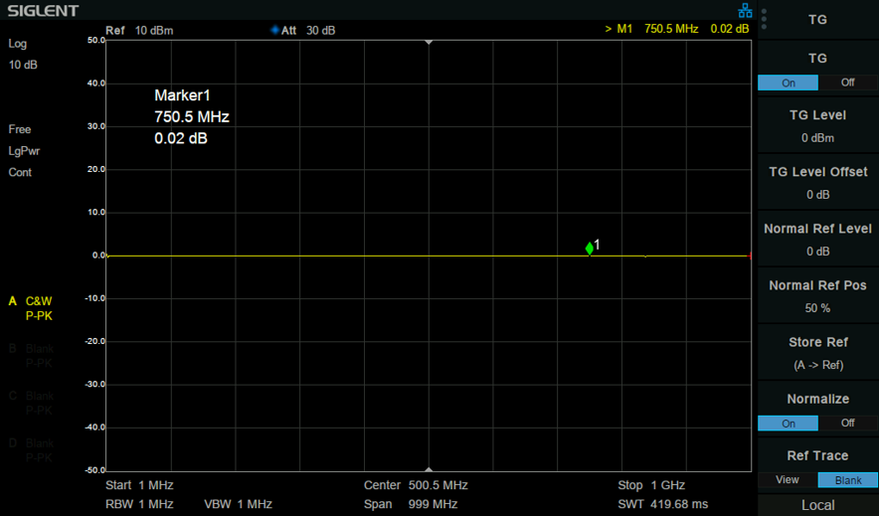Edit the Normal Ref Level value
The height and width of the screenshot is (516, 879).
tap(818, 240)
